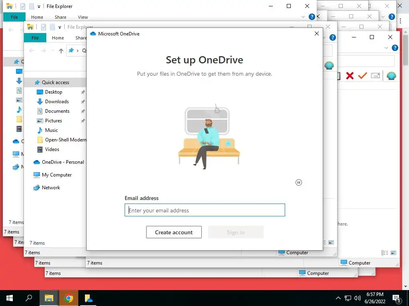Select the Open-Shell Modern folder
The image size is (409, 306).
pyautogui.click(x=65, y=140)
